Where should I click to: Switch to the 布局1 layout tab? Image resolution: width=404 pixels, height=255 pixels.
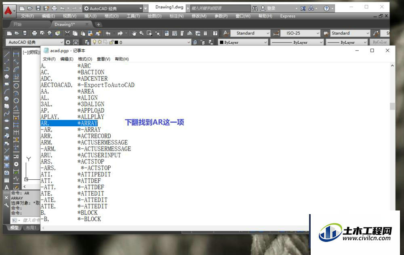tap(31, 227)
